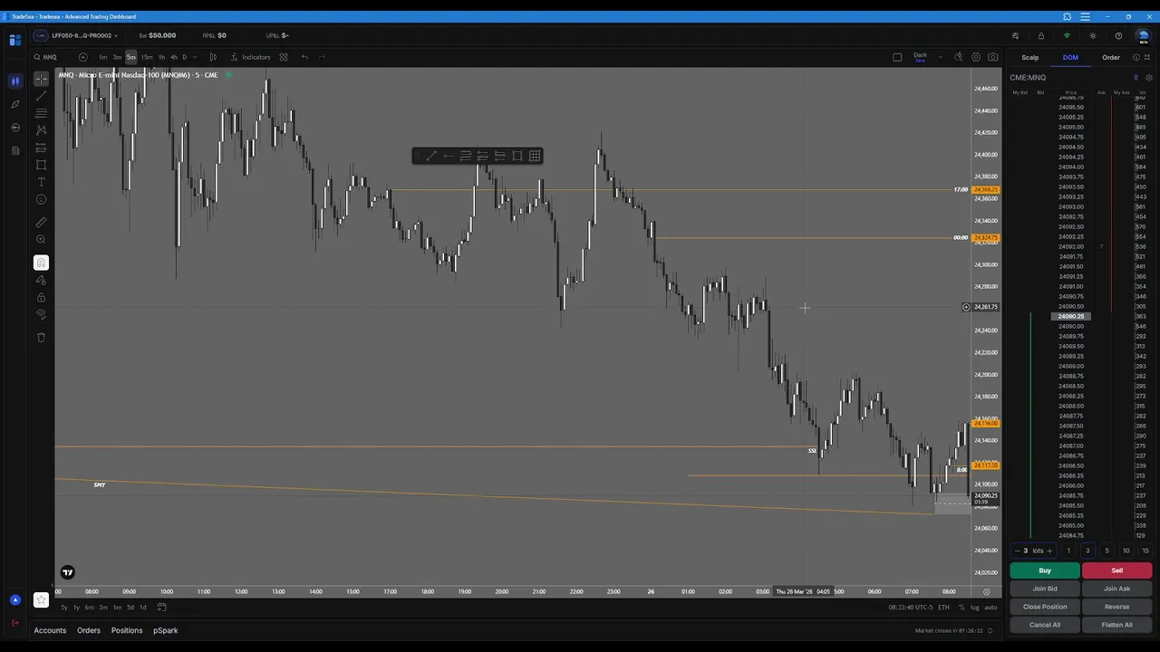Toggle the favorites star toolbar button
Image resolution: width=1160 pixels, height=652 pixels.
click(x=41, y=599)
